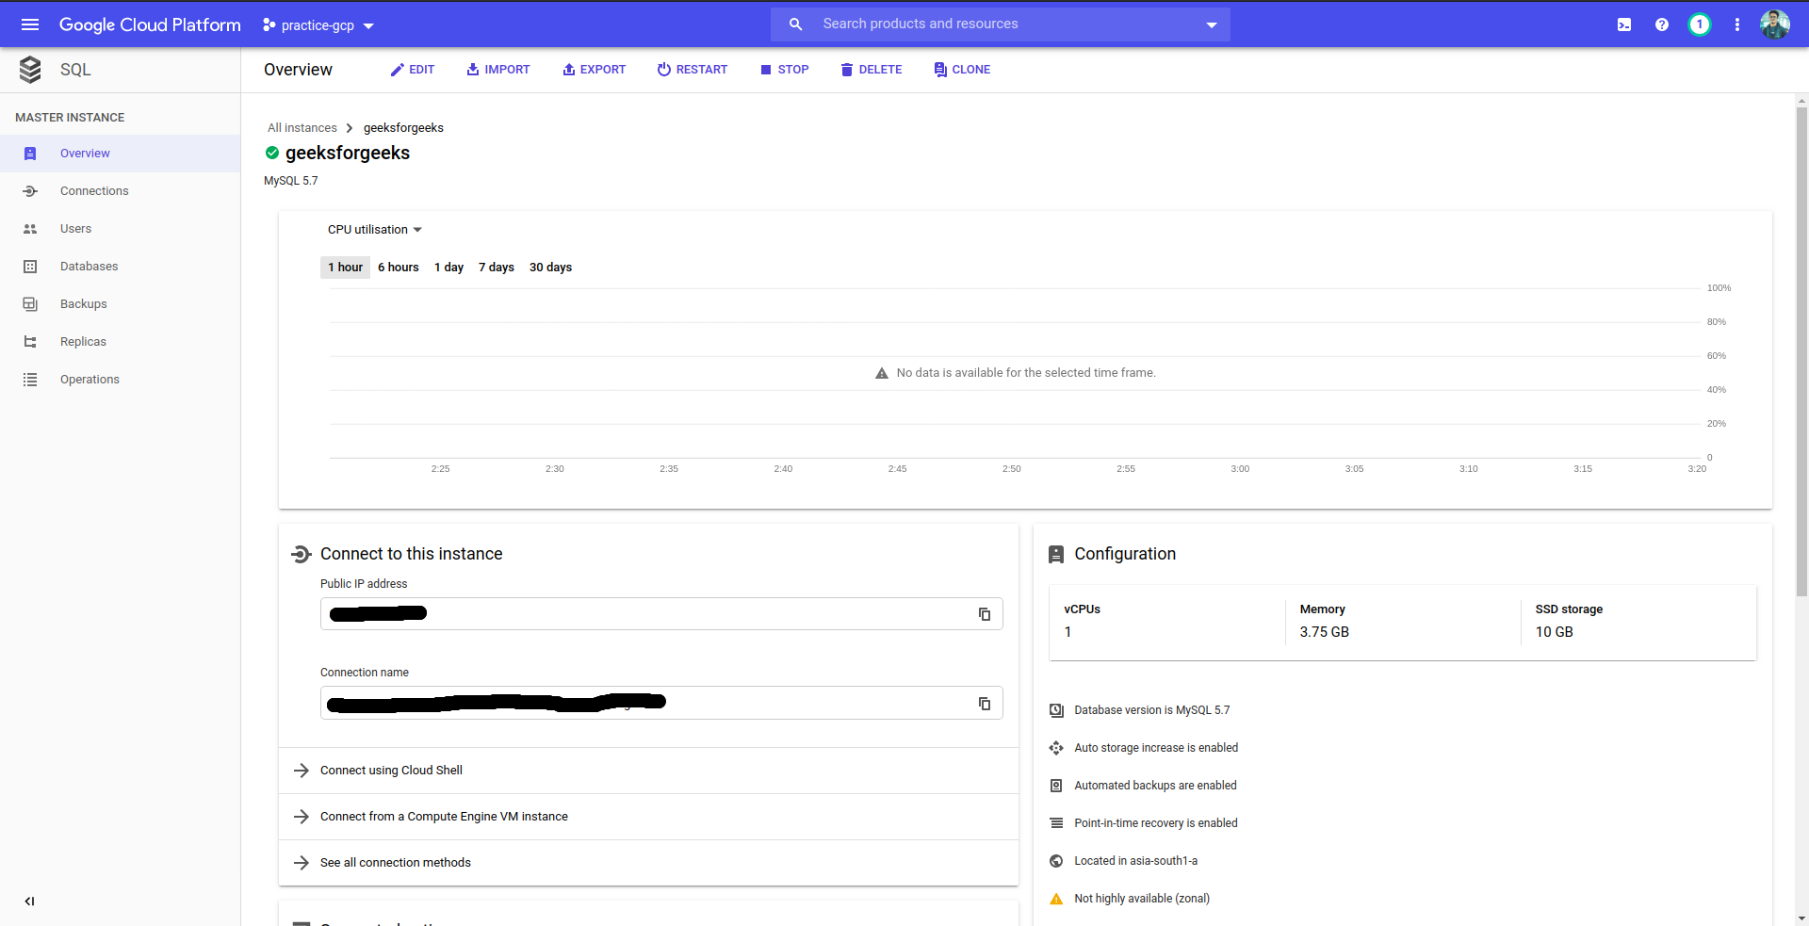The image size is (1809, 926).
Task: Click the Connection name field
Action: click(x=661, y=704)
